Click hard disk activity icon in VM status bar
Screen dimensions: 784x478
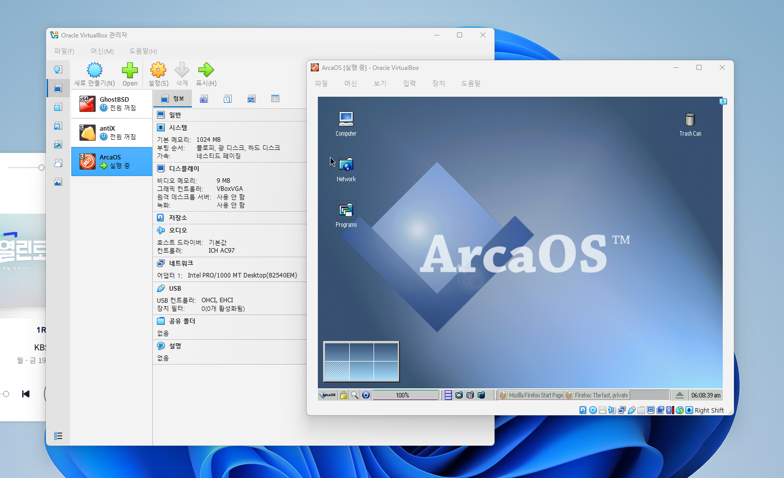(583, 410)
